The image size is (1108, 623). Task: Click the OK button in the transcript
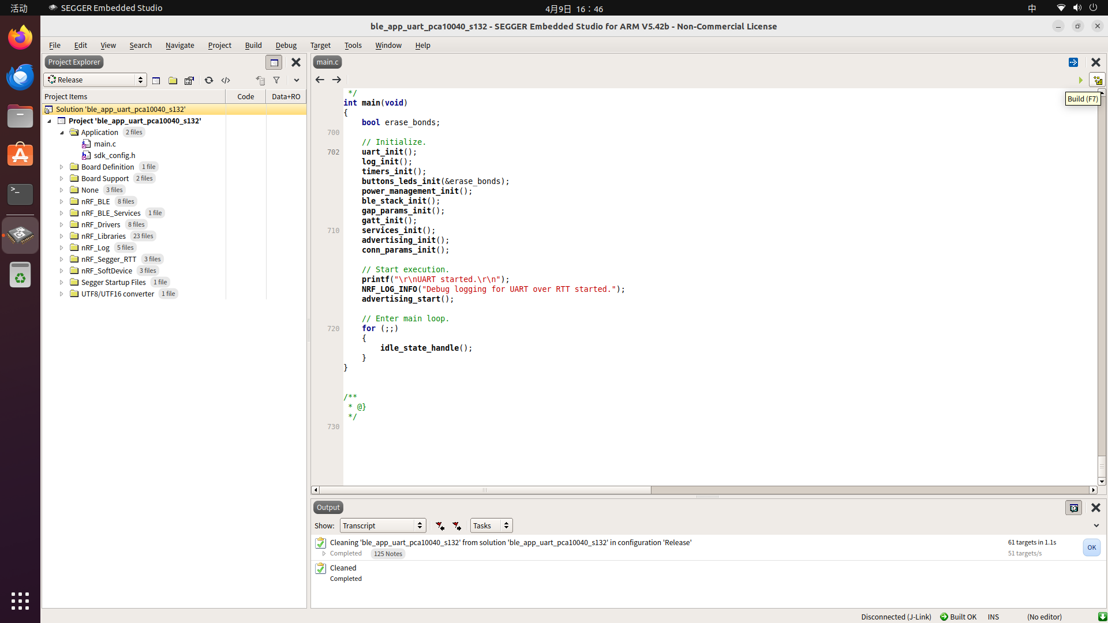(x=1091, y=547)
